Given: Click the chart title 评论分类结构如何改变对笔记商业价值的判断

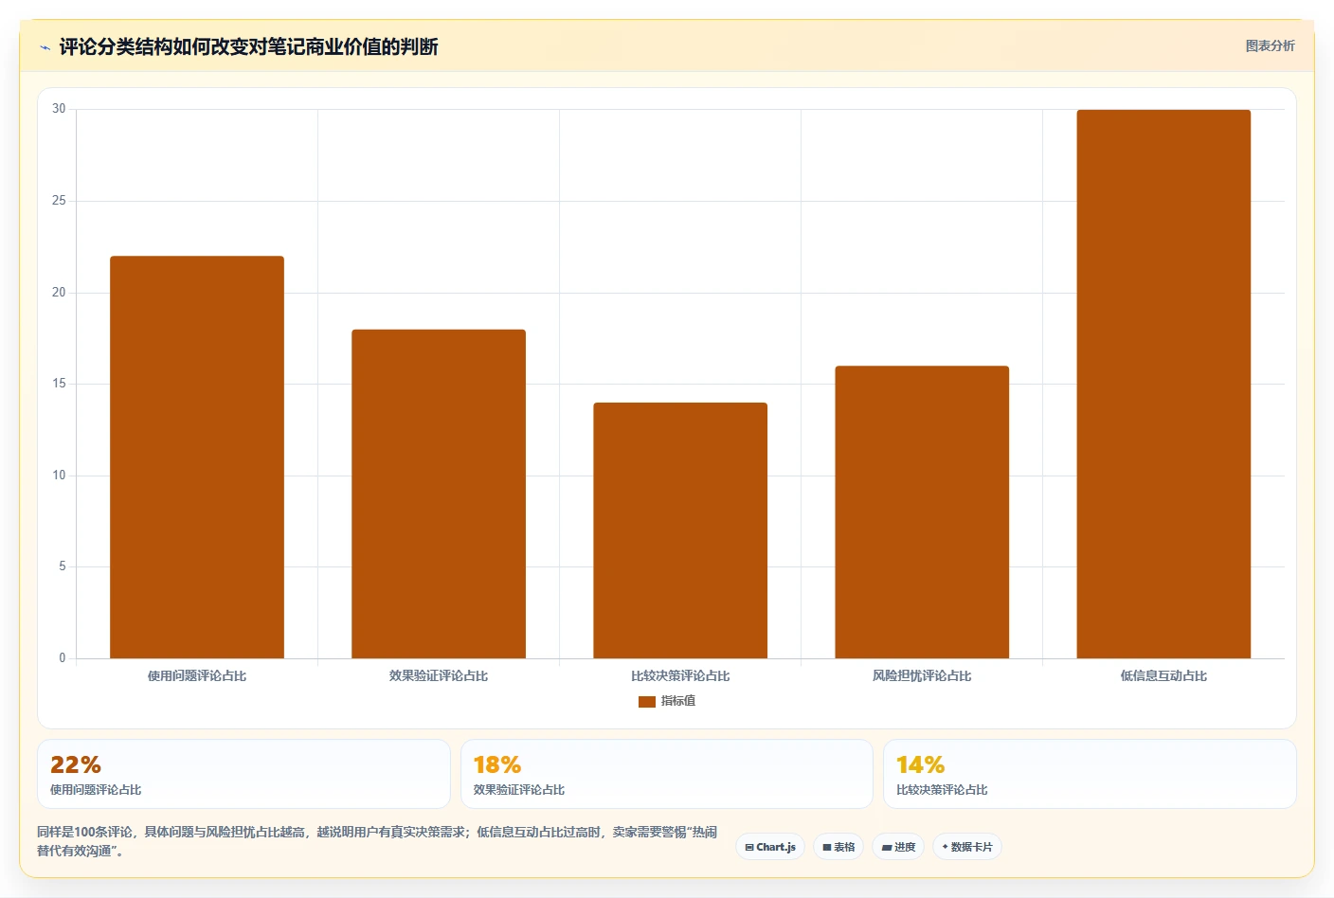Looking at the screenshot, I should pyautogui.click(x=248, y=46).
